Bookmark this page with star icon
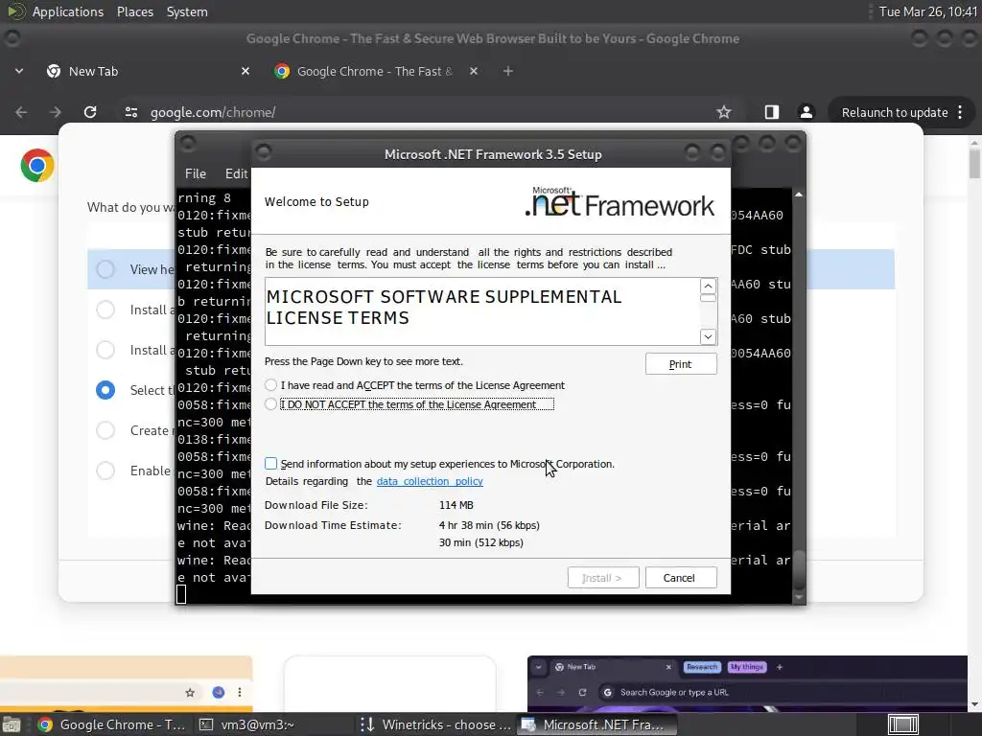Image resolution: width=982 pixels, height=736 pixels. 724,112
